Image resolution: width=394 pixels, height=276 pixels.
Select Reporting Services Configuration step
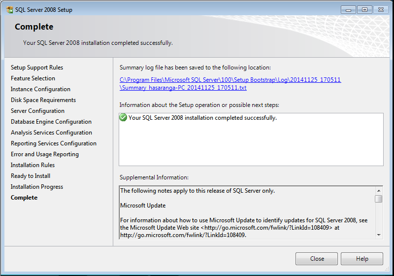tap(54, 143)
